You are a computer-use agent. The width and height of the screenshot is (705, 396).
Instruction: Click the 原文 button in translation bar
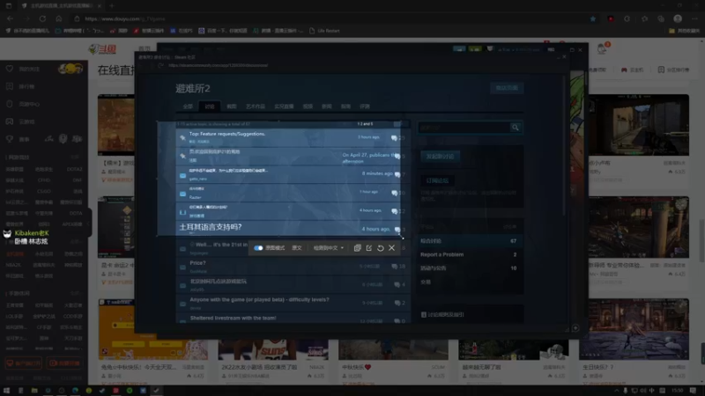pyautogui.click(x=297, y=248)
